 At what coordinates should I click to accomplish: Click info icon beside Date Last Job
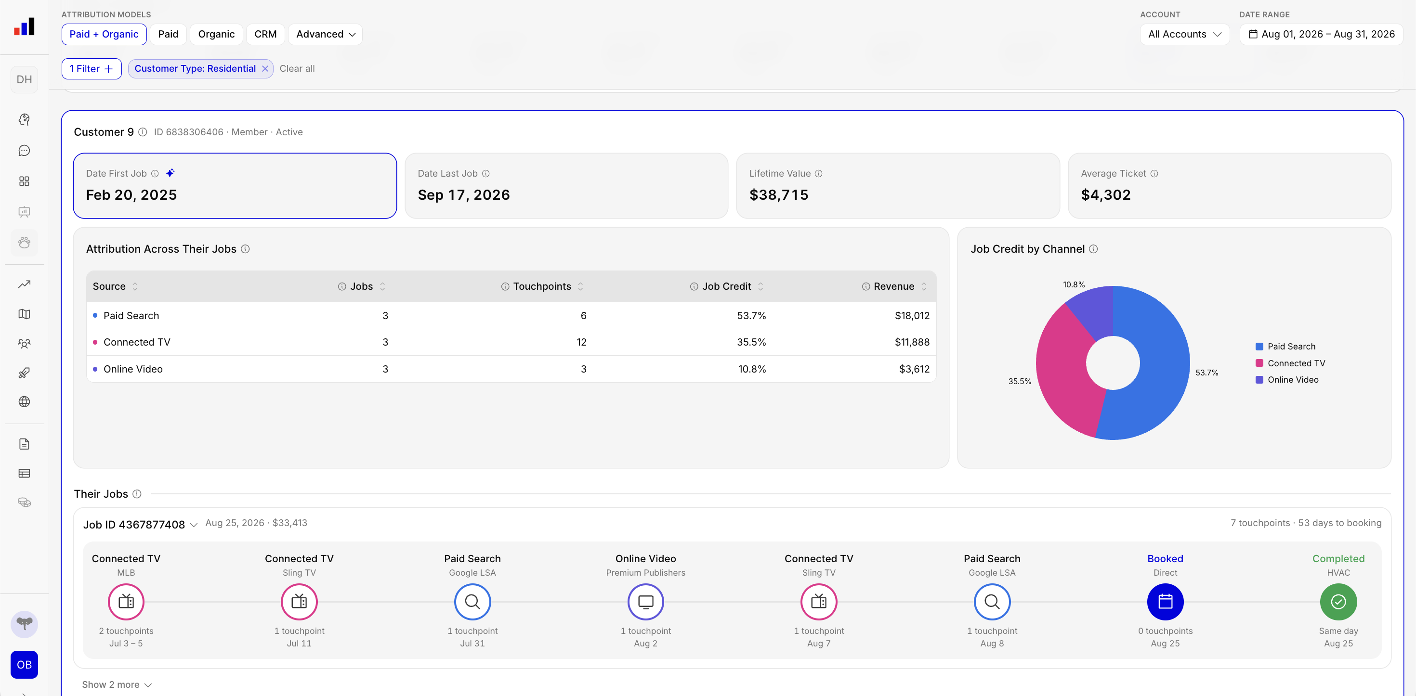pyautogui.click(x=485, y=174)
